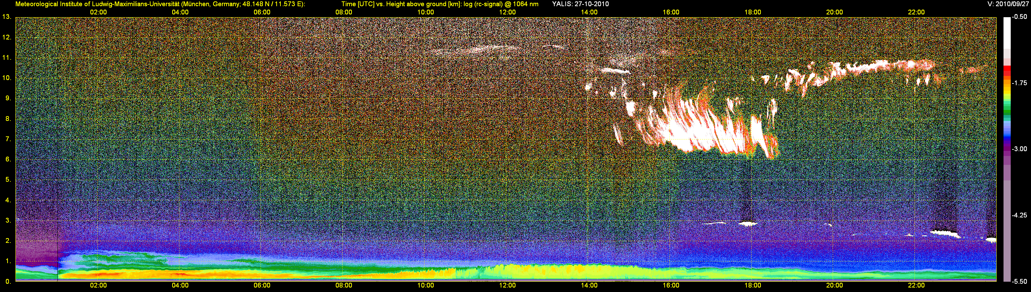Click the 20:00 label on the top time axis
The width and height of the screenshot is (1031, 292).
coord(834,12)
